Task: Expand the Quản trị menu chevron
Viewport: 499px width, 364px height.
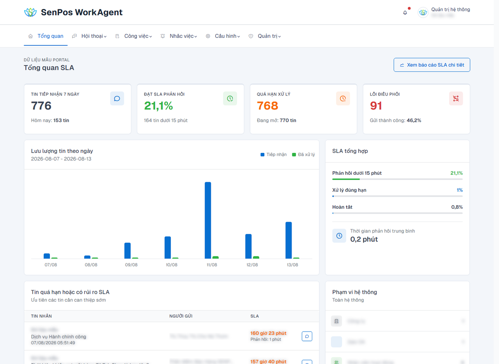Action: 280,36
